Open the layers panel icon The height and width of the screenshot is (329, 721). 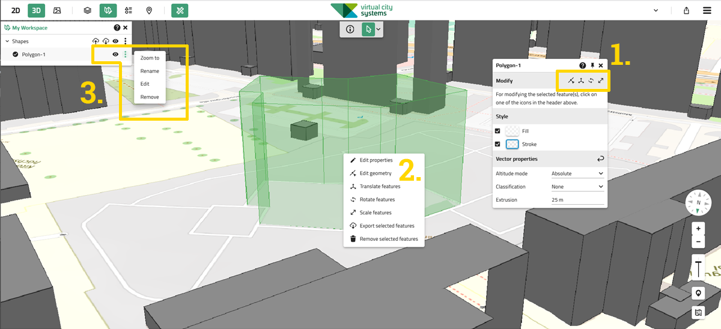coord(87,10)
